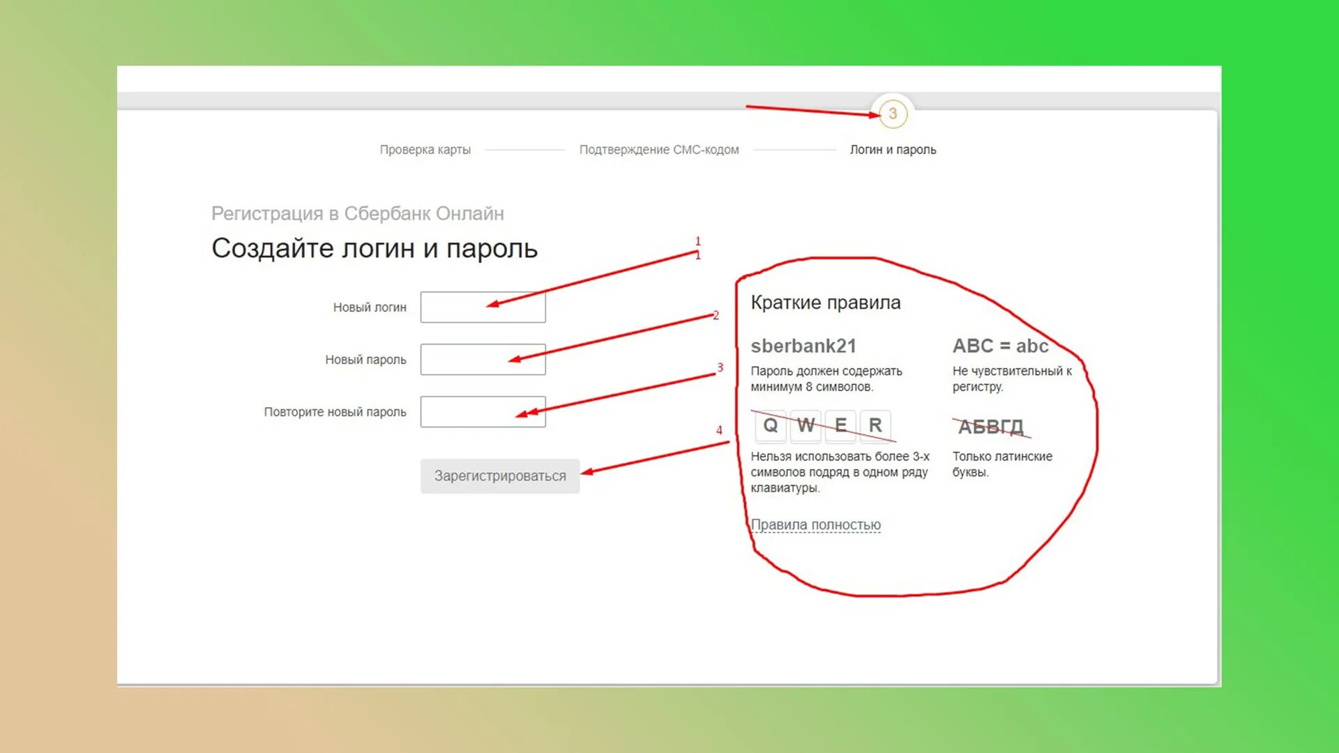Select the Подтверждение СМС-кодом step
Viewport: 1339px width, 753px height.
[659, 149]
